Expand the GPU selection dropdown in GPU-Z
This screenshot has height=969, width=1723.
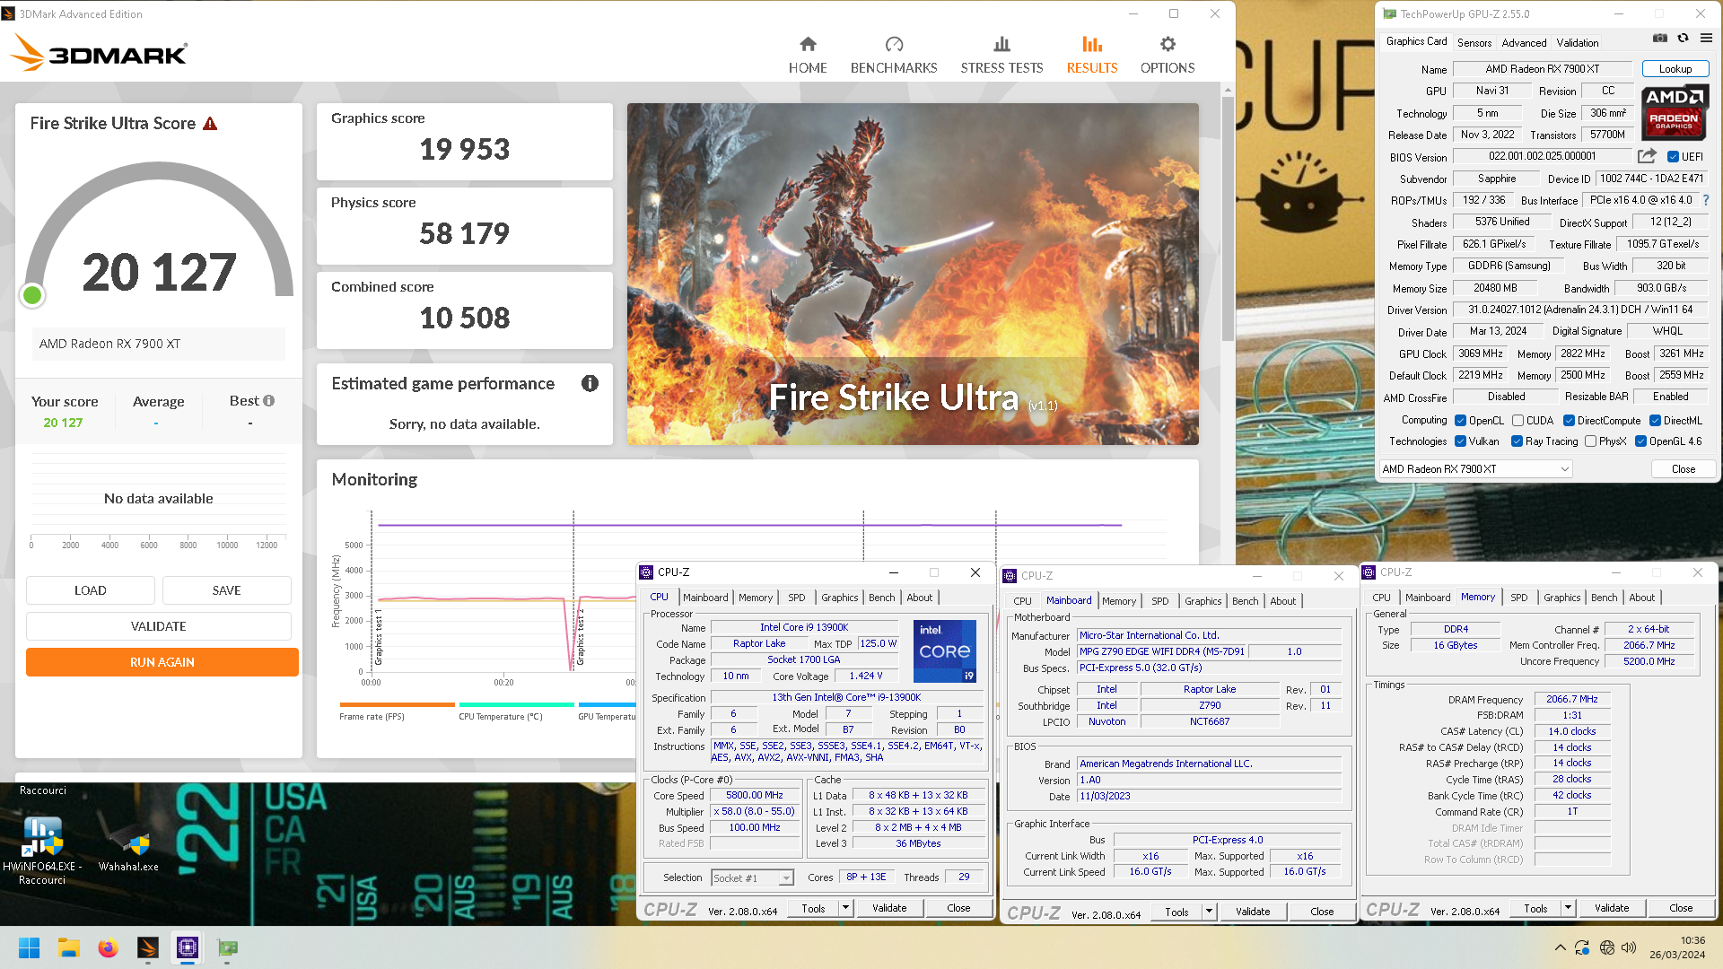pos(1564,469)
